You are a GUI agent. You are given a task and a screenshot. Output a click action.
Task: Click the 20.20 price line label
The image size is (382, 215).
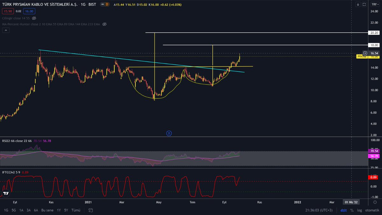374,33
